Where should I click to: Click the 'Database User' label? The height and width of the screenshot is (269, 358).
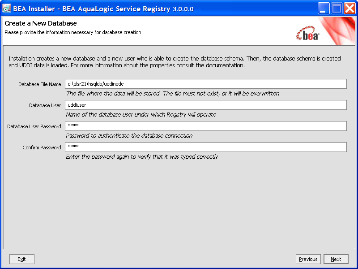click(x=45, y=105)
